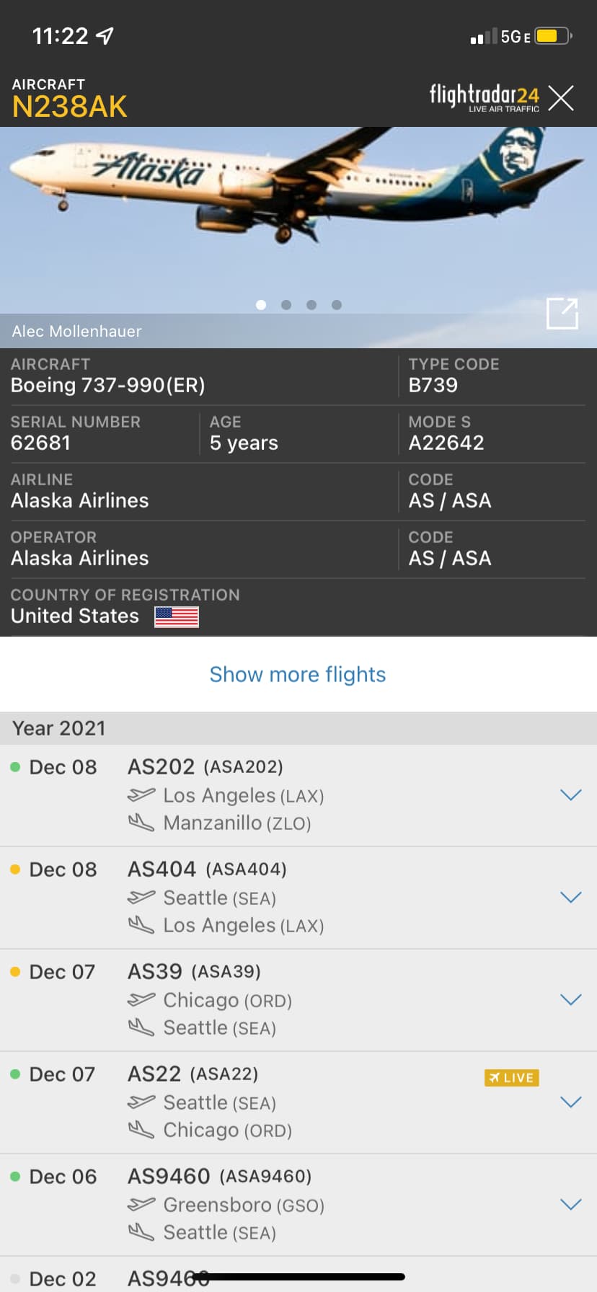
Task: Expand the AS404 Seattle to Los Angeles flight
Action: point(570,898)
